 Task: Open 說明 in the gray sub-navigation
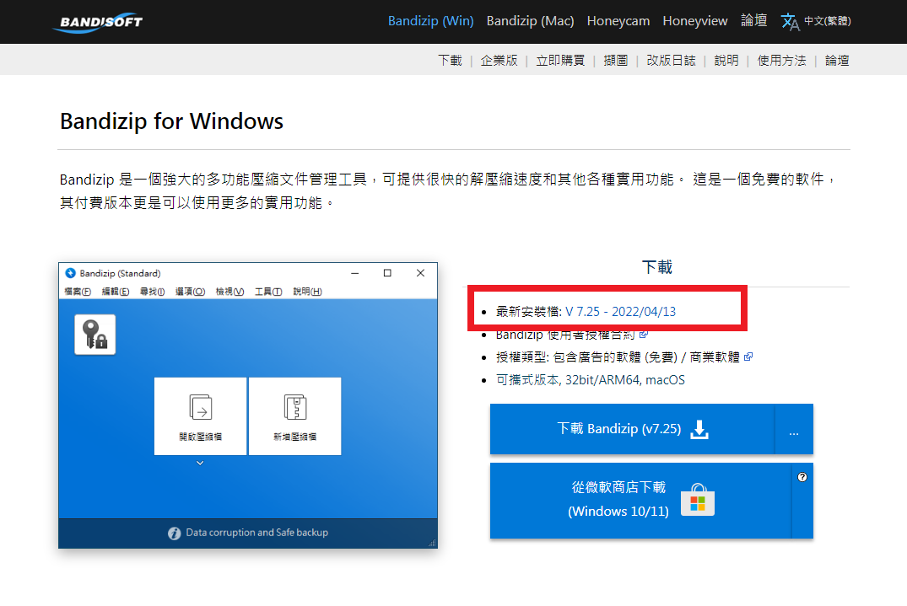pyautogui.click(x=726, y=61)
